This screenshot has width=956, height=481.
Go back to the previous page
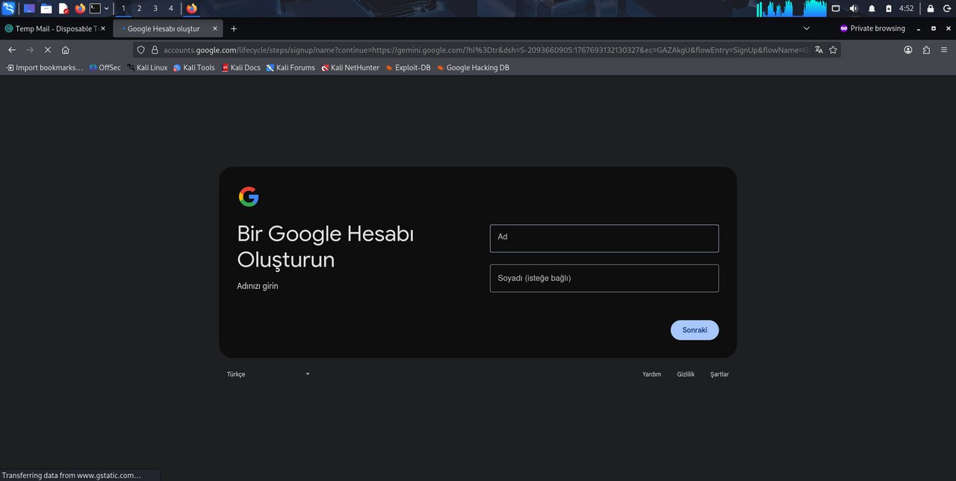(12, 50)
